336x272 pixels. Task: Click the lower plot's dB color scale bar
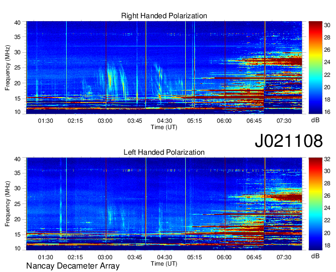click(315, 204)
